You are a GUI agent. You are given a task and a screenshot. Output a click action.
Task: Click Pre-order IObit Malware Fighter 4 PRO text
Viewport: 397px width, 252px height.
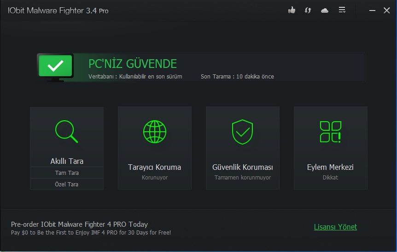(x=80, y=224)
